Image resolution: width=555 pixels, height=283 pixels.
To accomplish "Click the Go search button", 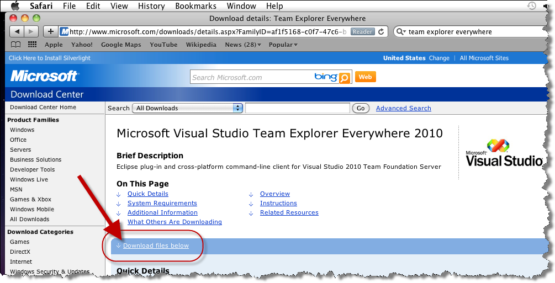I will [x=361, y=108].
